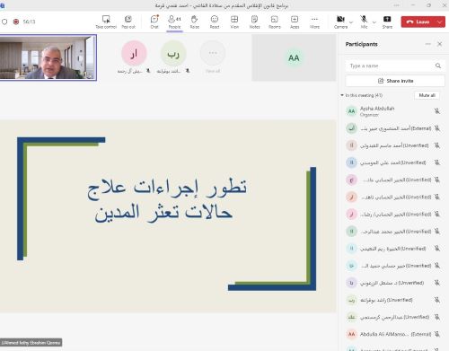Image resolution: width=449 pixels, height=351 pixels.
Task: Toggle the Mic mute button
Action: coord(364,22)
